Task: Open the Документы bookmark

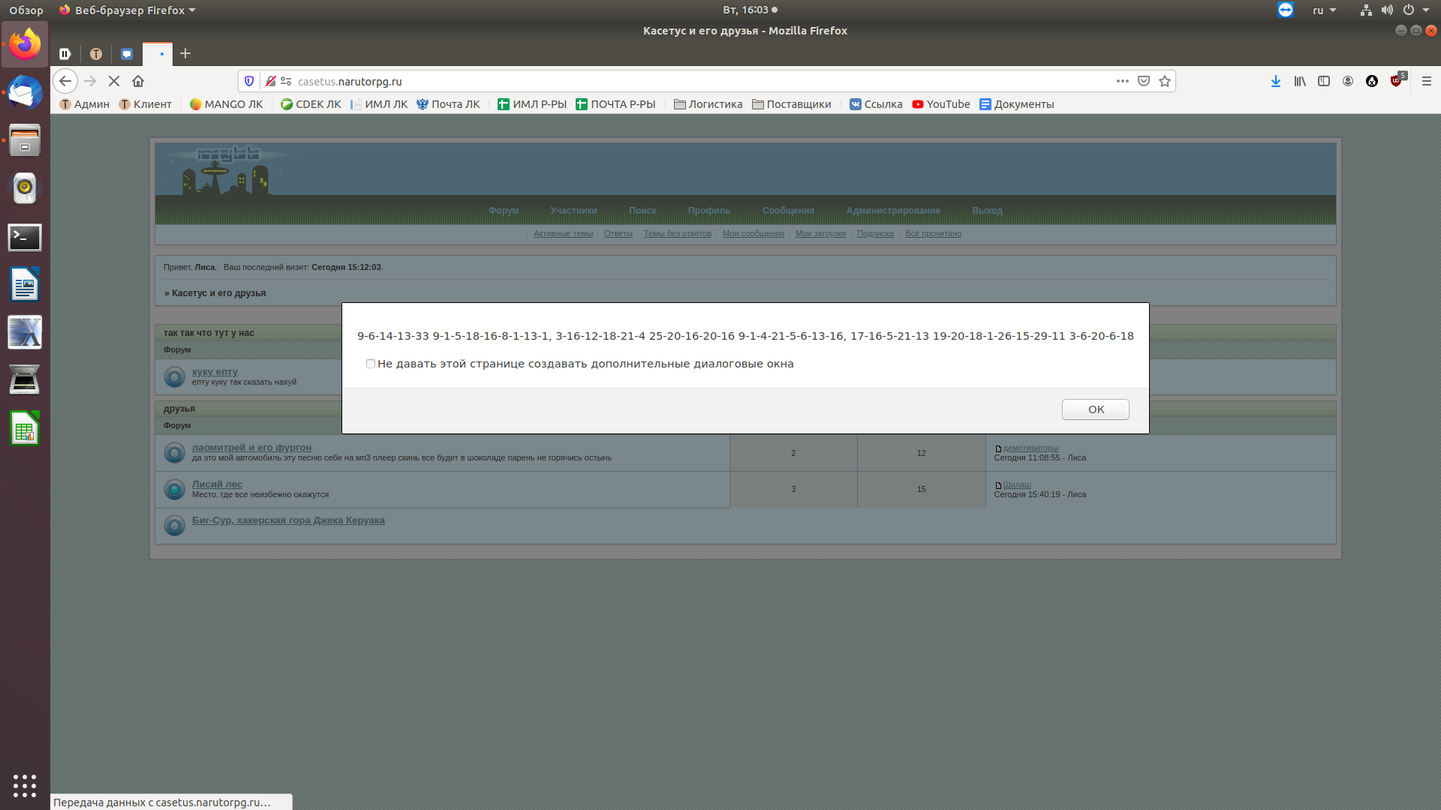Action: tap(1017, 104)
